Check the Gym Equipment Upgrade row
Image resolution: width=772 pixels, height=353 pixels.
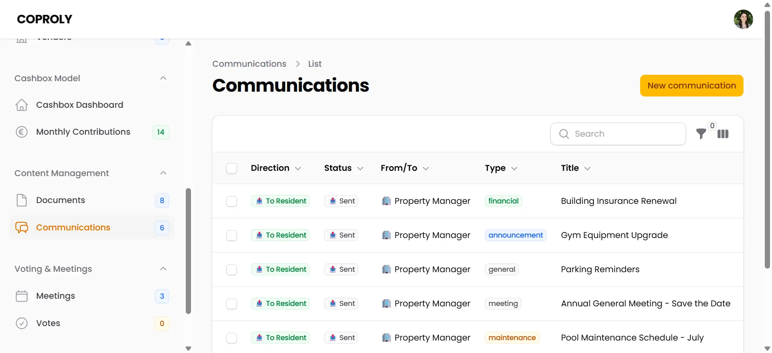232,236
